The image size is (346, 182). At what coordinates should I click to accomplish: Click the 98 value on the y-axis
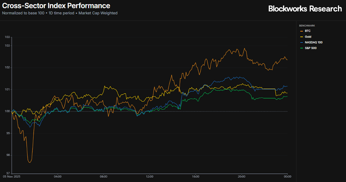8,155
